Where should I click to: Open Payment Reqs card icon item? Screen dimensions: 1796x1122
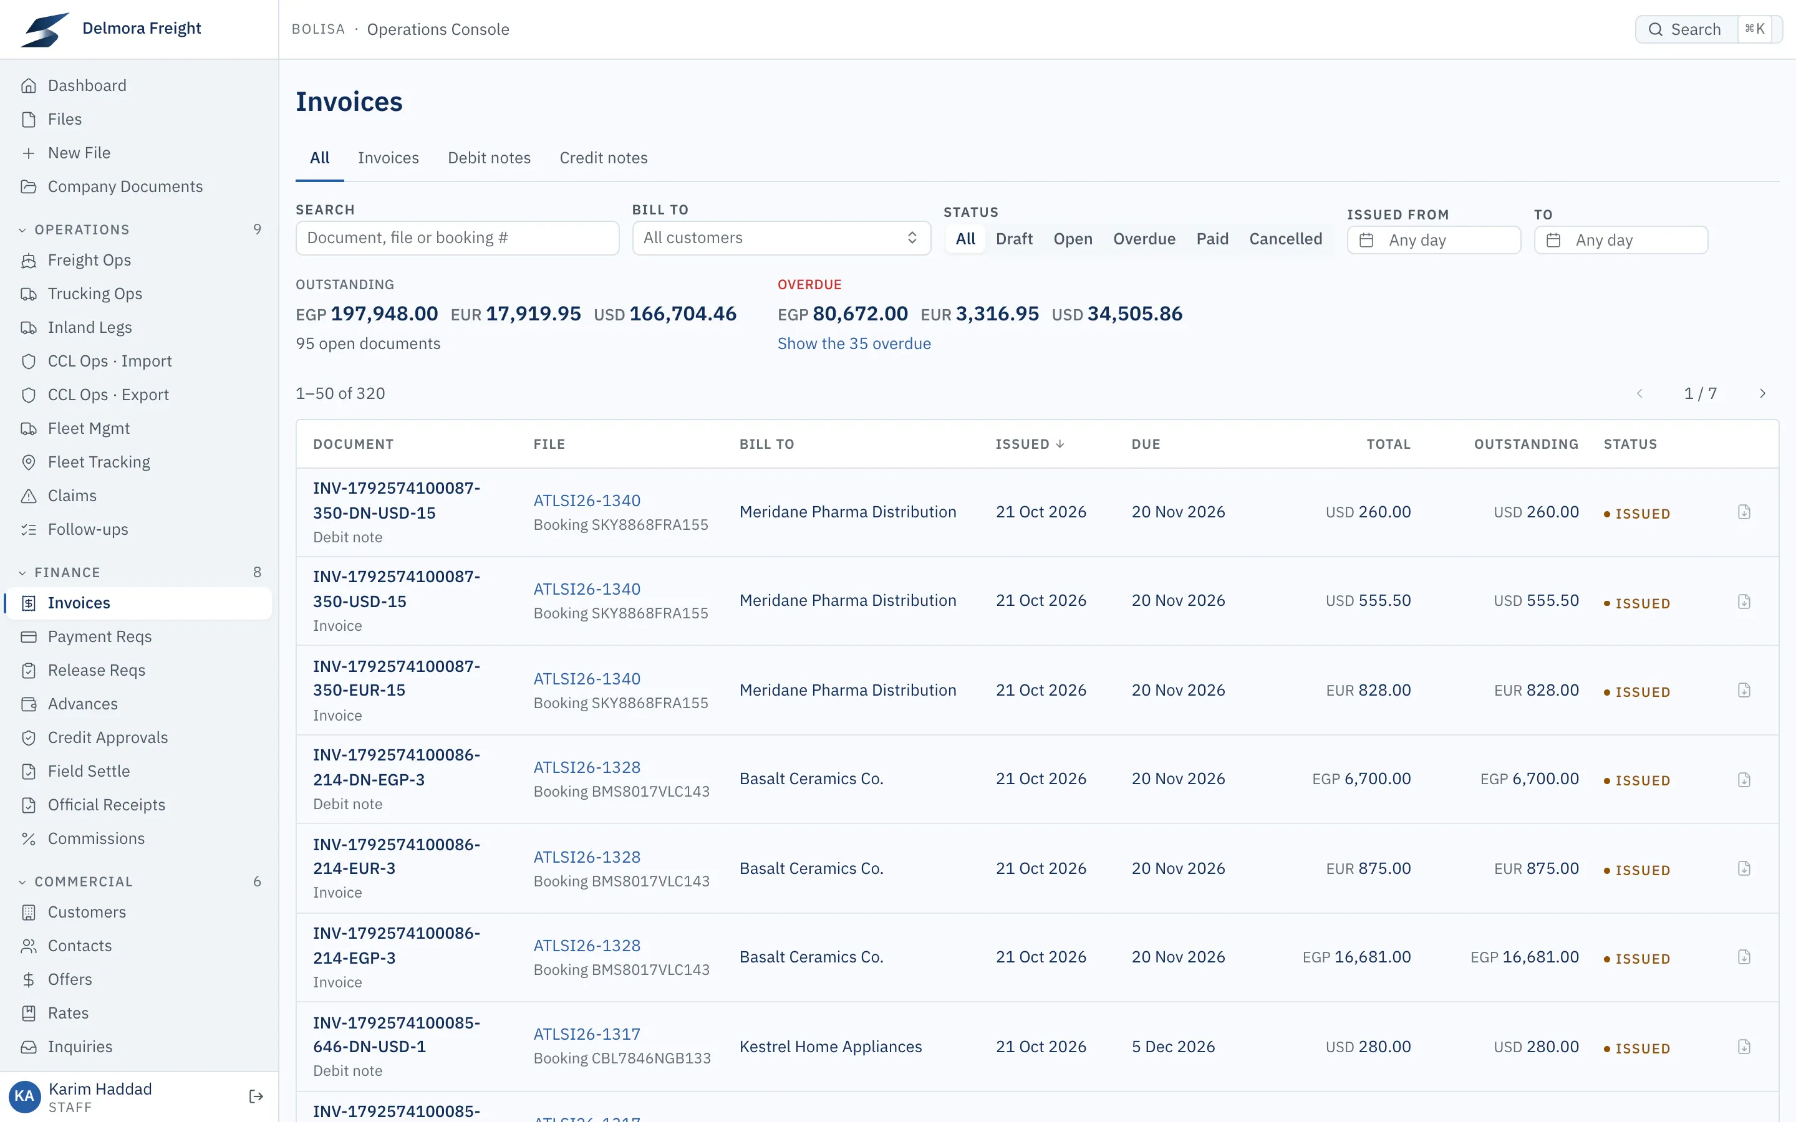(x=139, y=636)
